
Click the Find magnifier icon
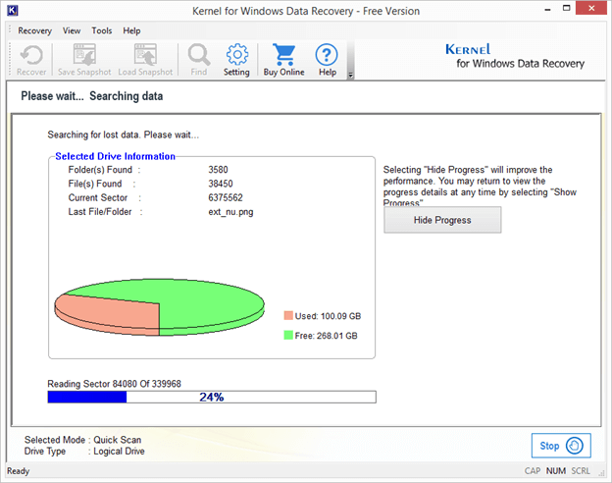click(199, 60)
